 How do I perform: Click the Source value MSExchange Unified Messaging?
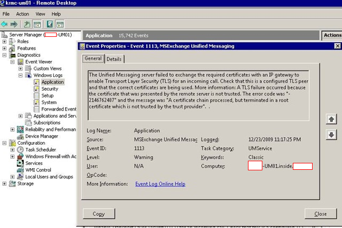point(166,139)
